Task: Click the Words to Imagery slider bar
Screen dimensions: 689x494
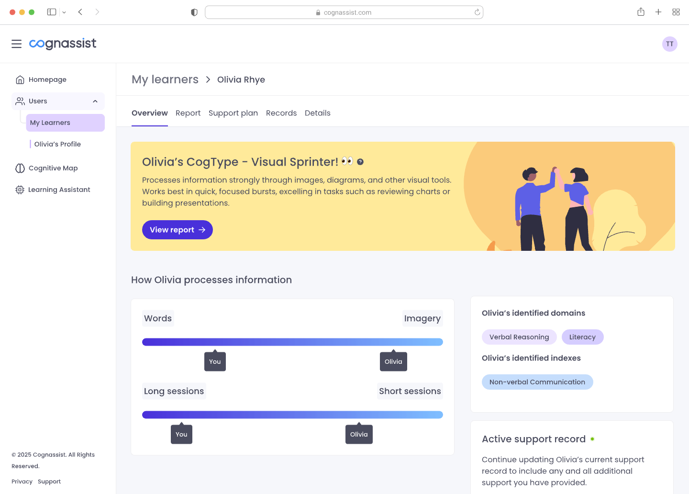Action: pyautogui.click(x=292, y=342)
